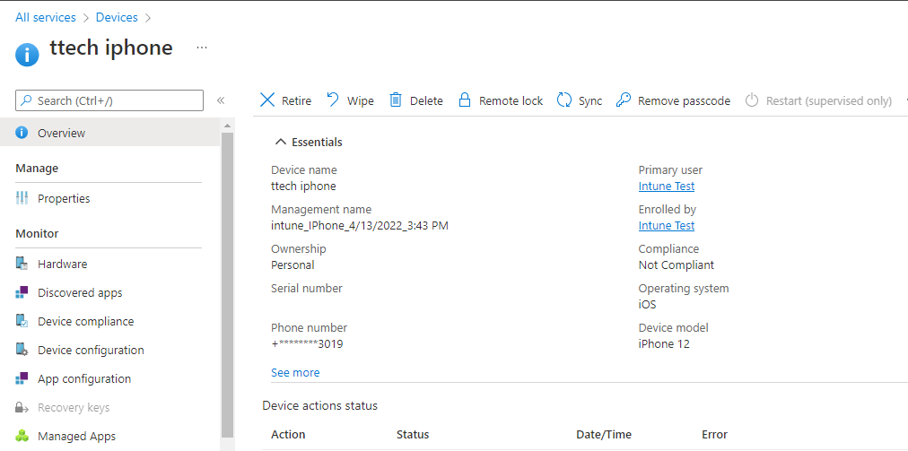Collapse the Essentials section
Viewport: 908px width, 451px height.
[x=281, y=143]
